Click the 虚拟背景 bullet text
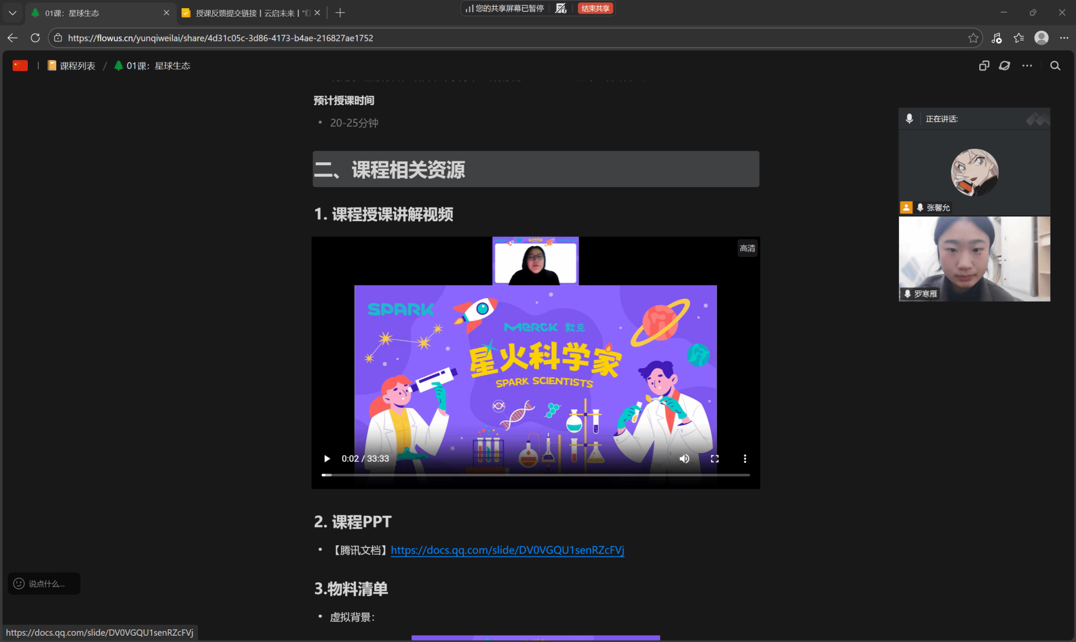1076x642 pixels. tap(353, 617)
